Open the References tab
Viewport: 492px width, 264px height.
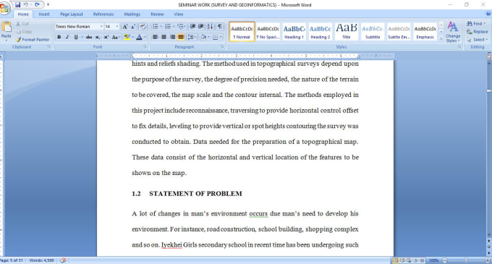pos(103,14)
